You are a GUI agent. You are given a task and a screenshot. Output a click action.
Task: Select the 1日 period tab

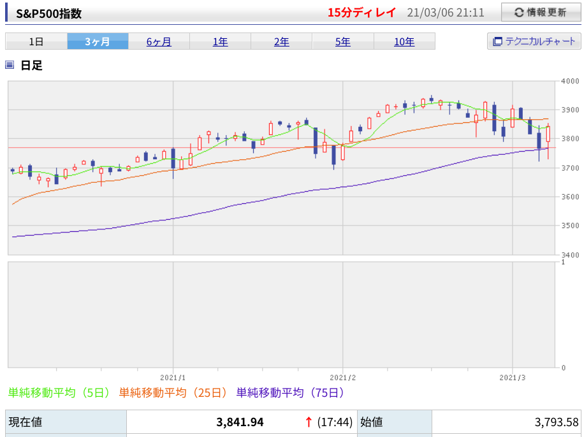point(36,41)
